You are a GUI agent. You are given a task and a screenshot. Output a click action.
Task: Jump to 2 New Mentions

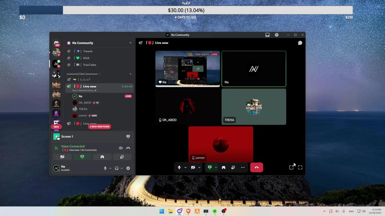99,127
